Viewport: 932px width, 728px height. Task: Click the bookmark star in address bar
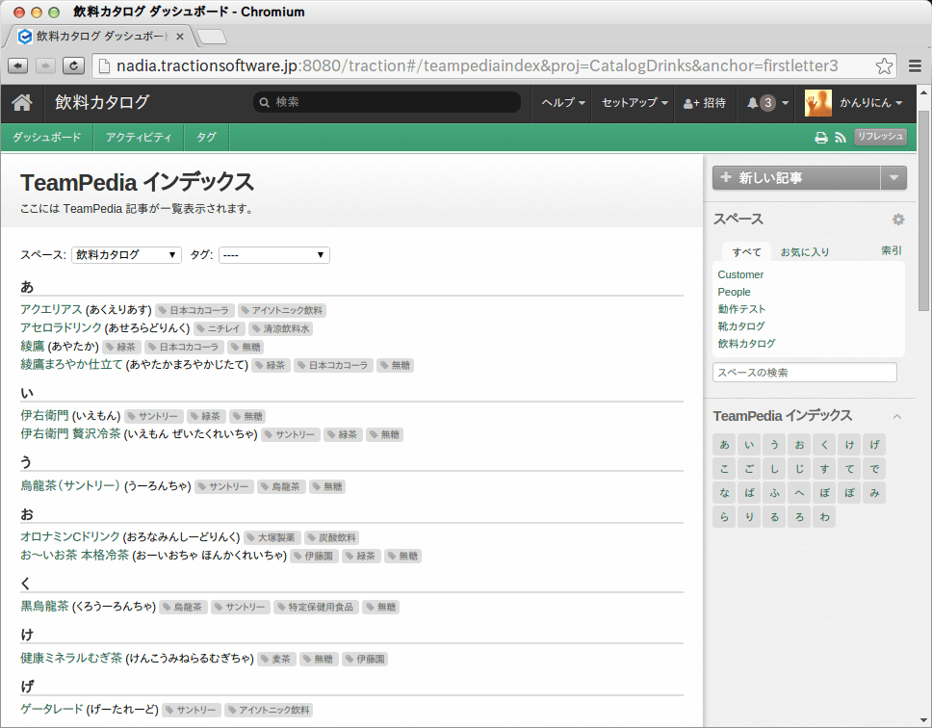(x=884, y=65)
